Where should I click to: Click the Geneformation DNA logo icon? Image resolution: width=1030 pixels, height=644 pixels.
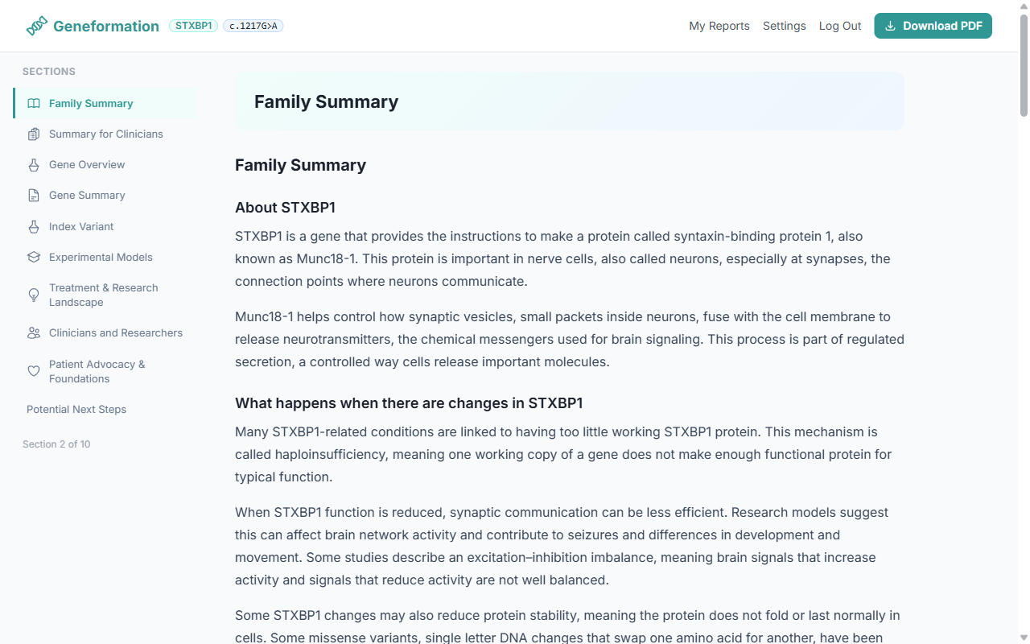click(35, 25)
